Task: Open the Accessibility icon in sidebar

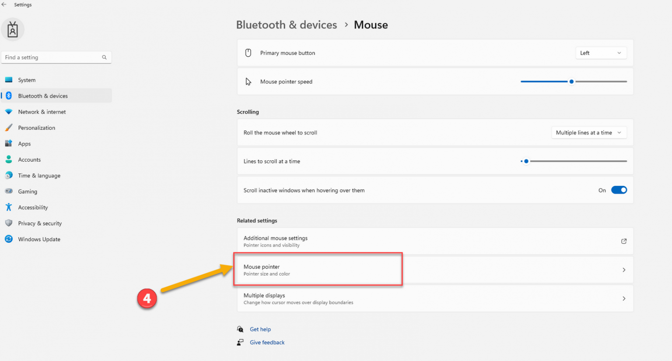Action: pos(9,207)
